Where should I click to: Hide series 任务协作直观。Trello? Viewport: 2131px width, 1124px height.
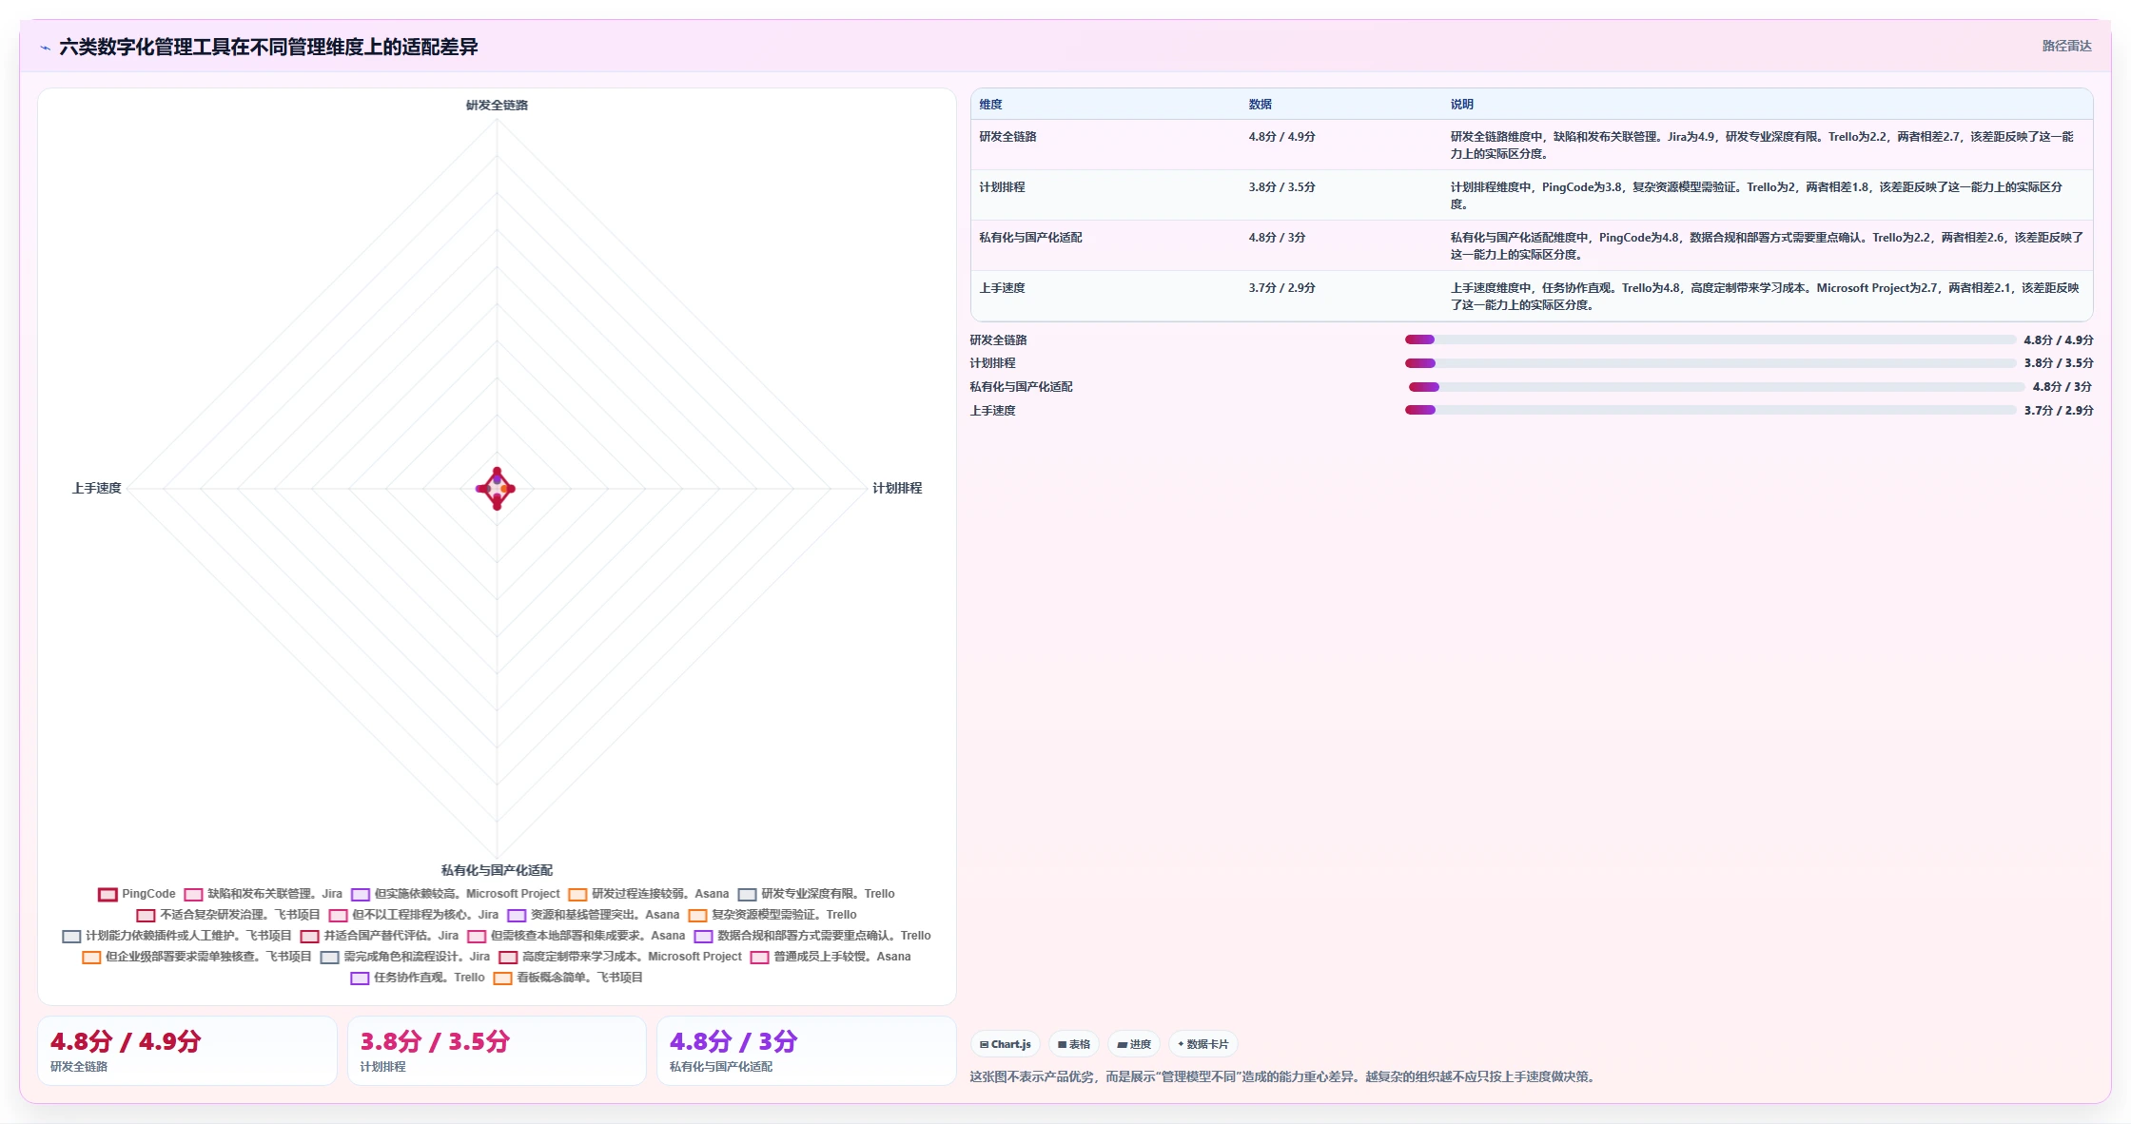pos(418,978)
